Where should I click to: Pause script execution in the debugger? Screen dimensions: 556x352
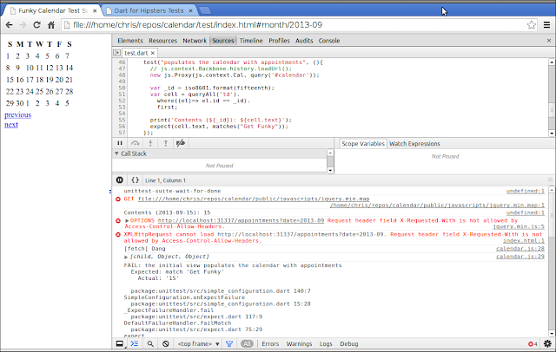pyautogui.click(x=120, y=143)
